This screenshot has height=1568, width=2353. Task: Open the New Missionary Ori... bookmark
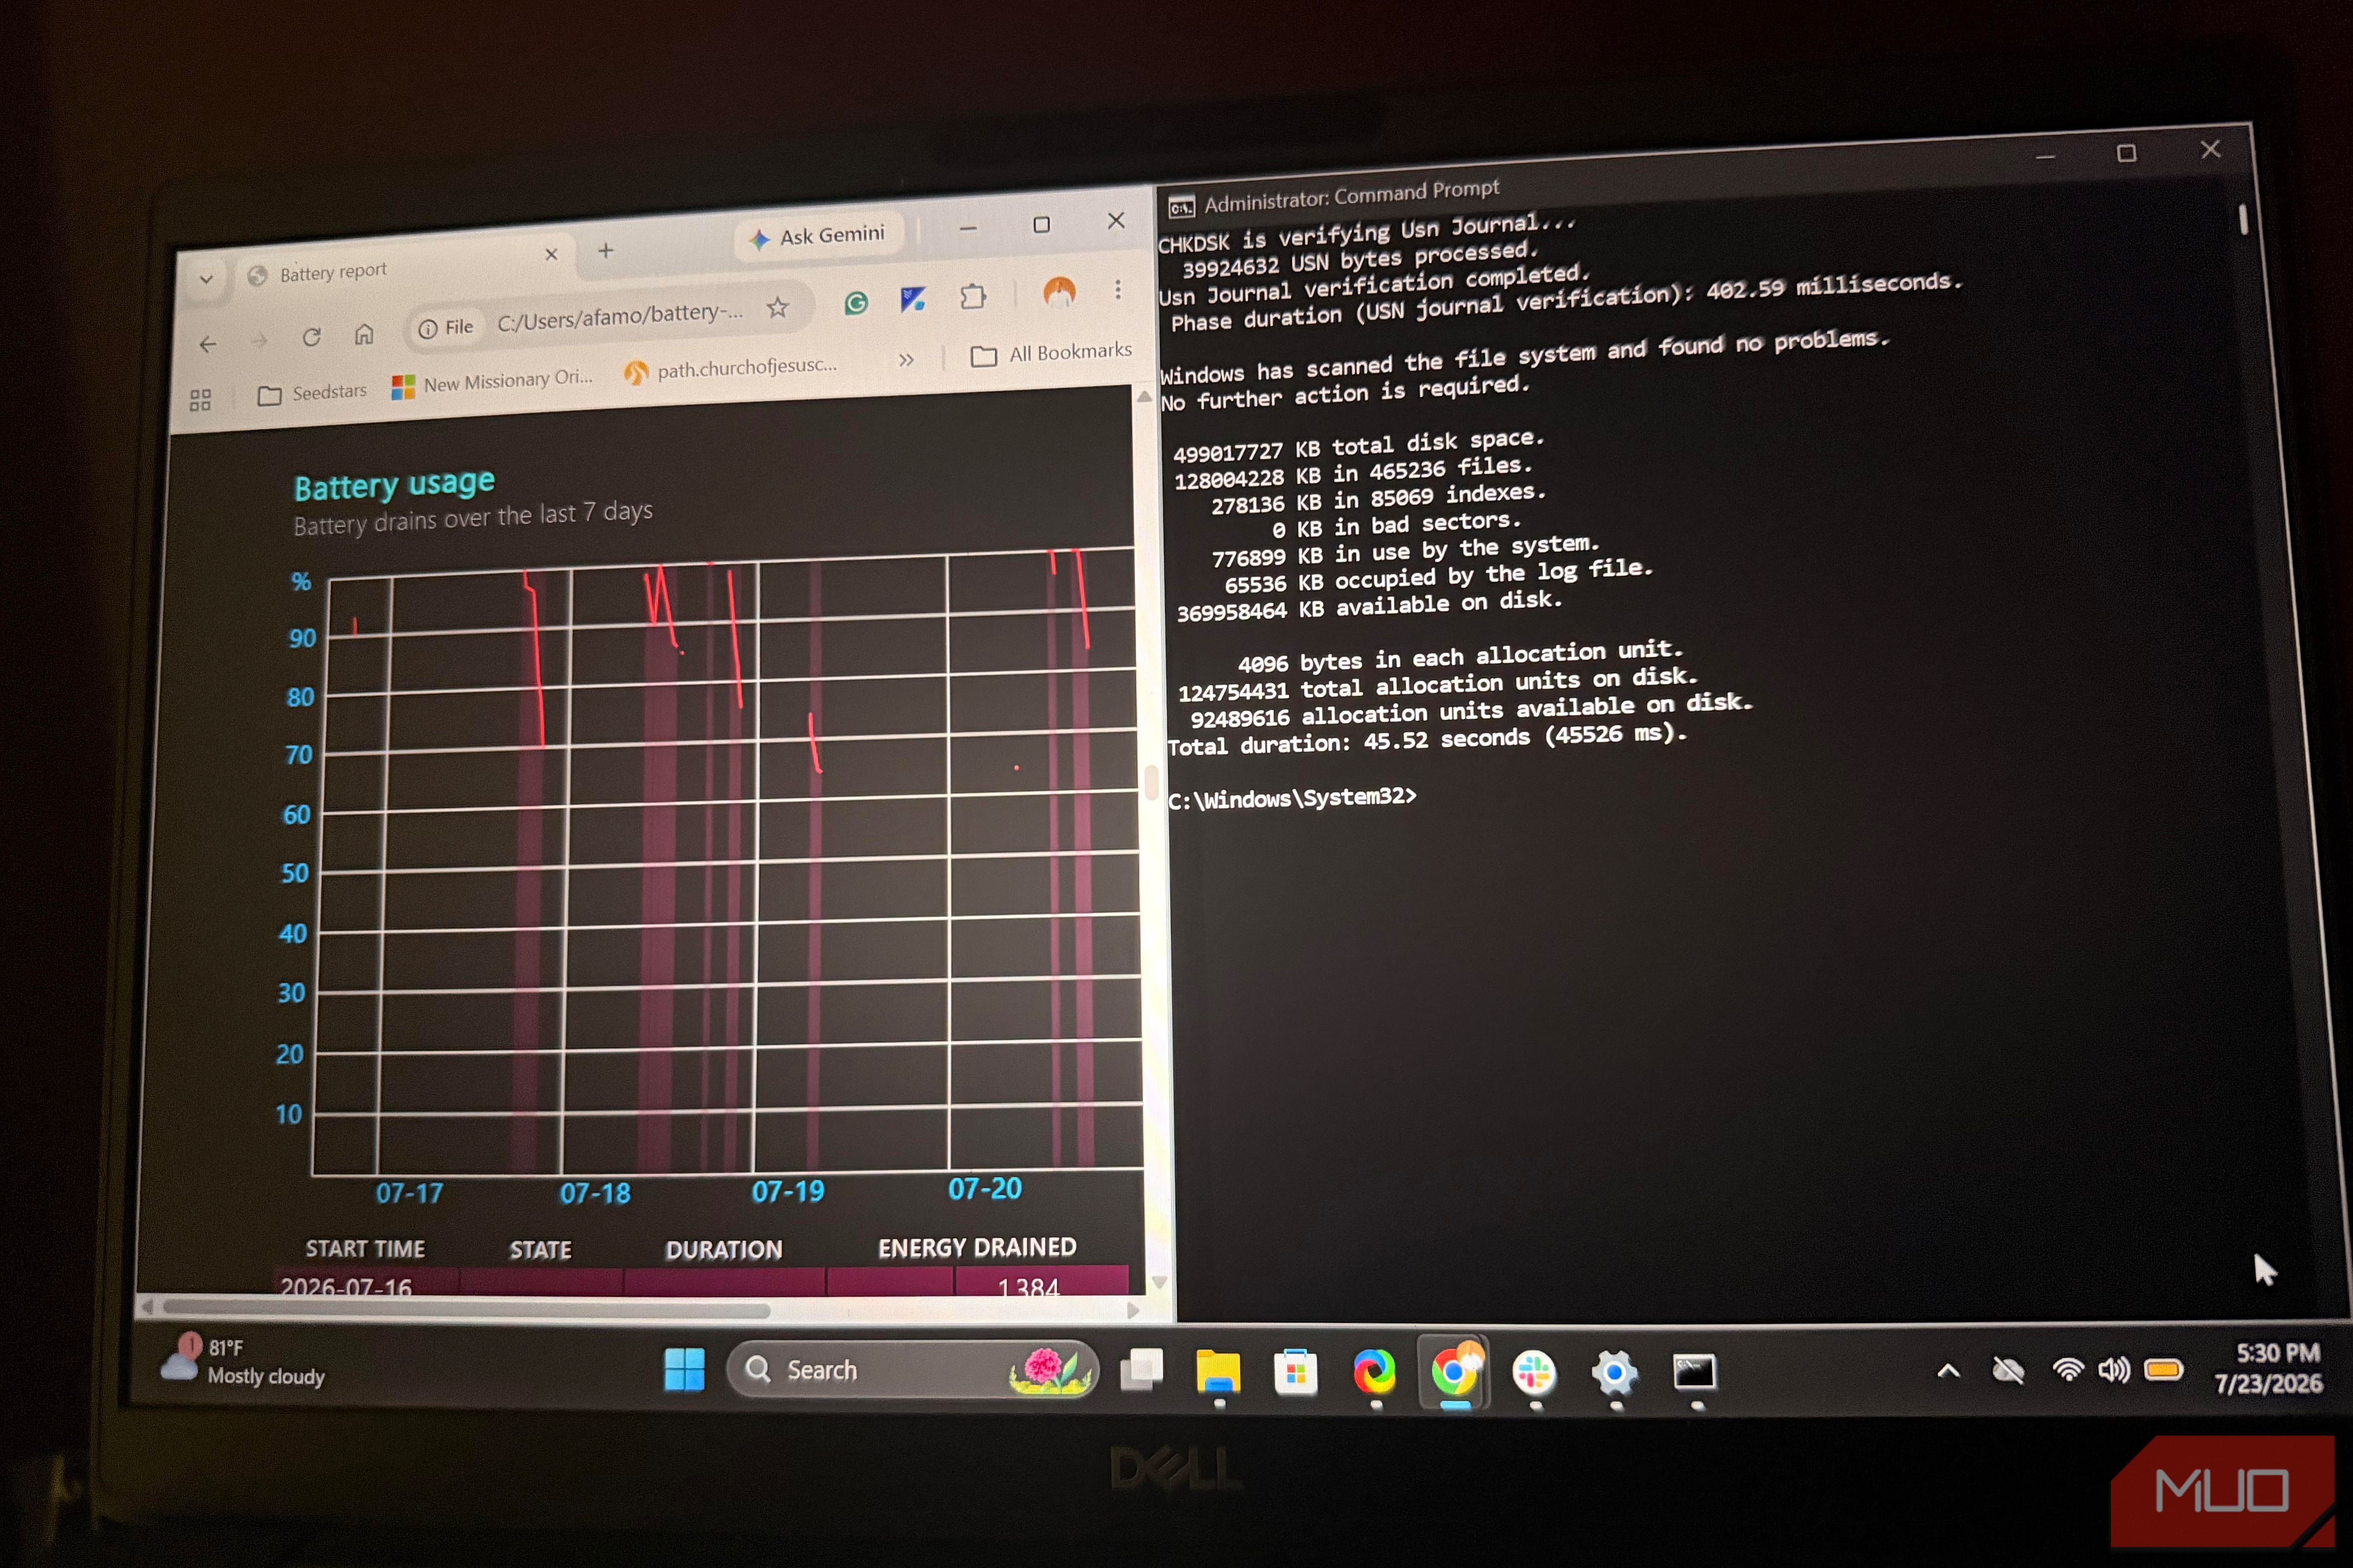point(492,382)
